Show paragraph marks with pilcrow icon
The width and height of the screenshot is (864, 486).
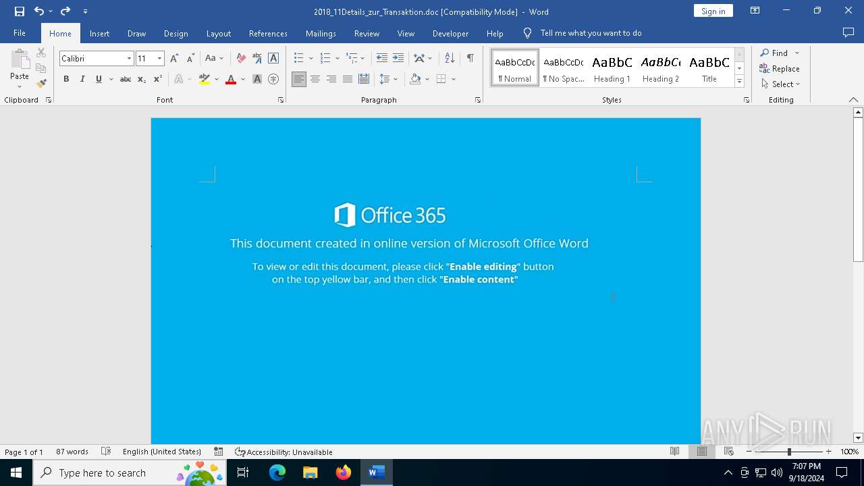point(470,58)
